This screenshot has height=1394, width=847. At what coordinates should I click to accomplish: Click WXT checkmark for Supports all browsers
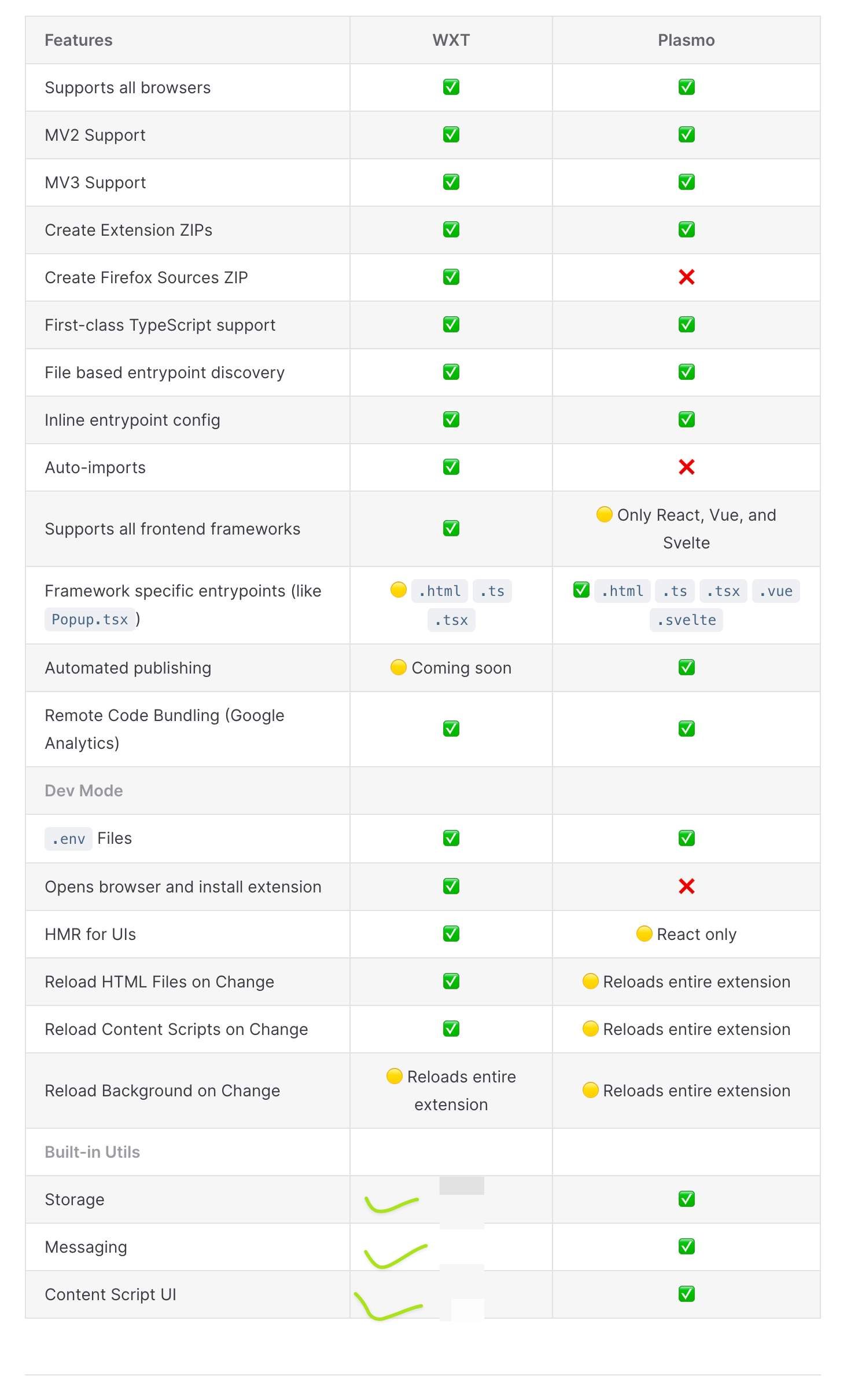(x=451, y=87)
